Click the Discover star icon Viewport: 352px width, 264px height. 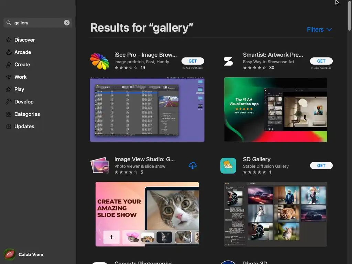(x=9, y=40)
